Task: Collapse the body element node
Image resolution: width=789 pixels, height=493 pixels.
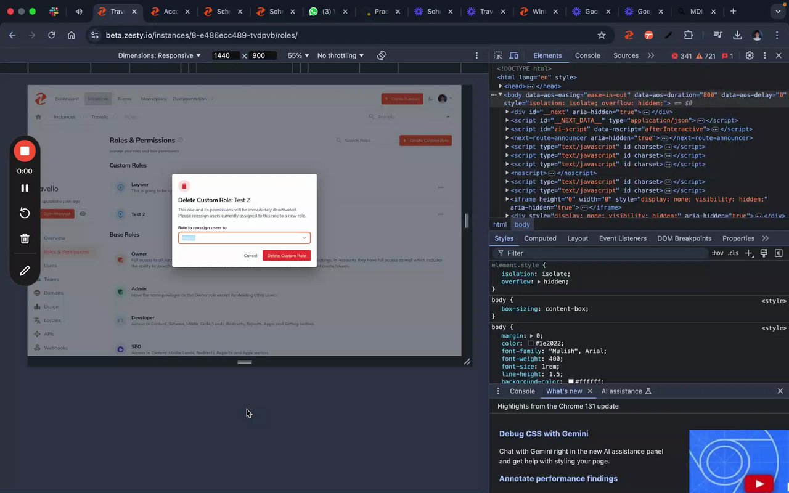Action: (501, 95)
